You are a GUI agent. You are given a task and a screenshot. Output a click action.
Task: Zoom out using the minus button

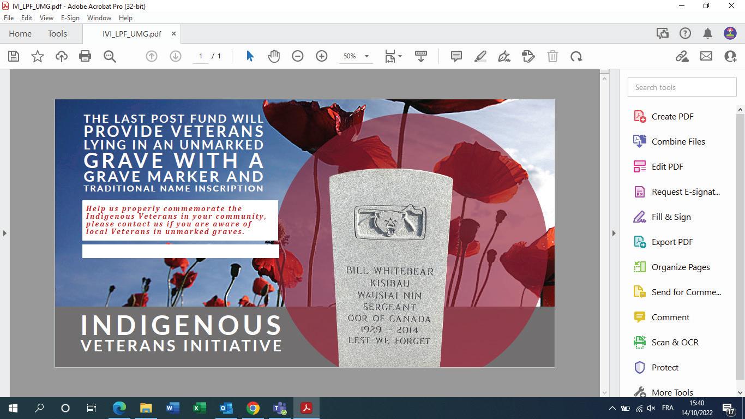coord(298,56)
